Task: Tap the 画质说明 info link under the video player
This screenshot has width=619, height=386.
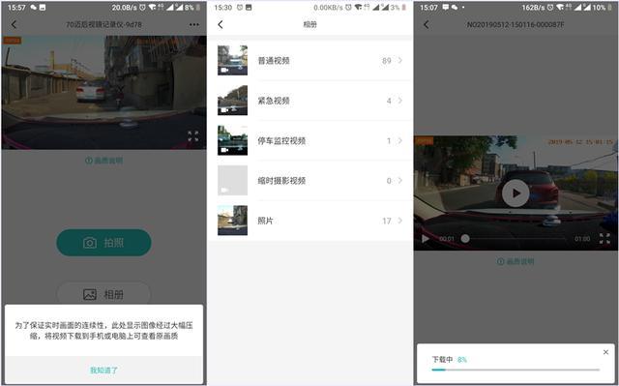Action: pos(516,261)
